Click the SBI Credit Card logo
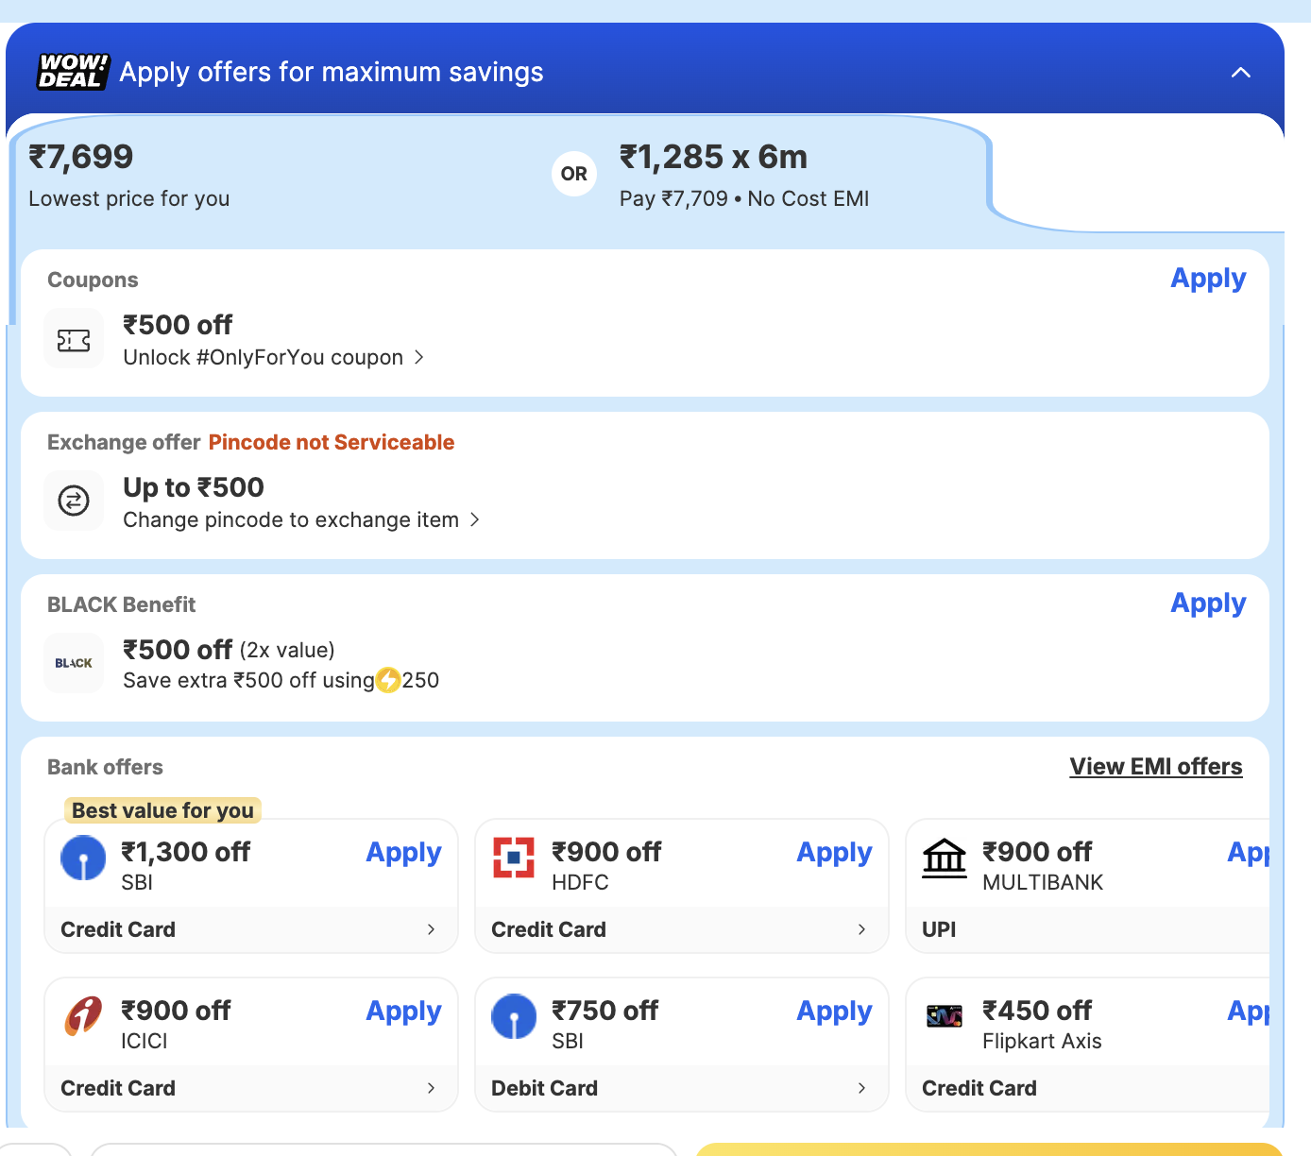This screenshot has width=1311, height=1156. pyautogui.click(x=83, y=858)
